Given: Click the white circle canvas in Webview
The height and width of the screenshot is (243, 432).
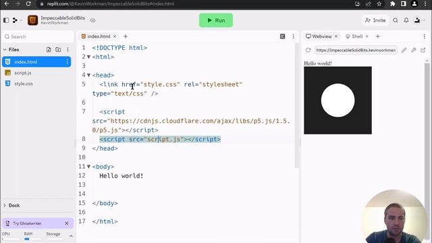Looking at the screenshot, I should pyautogui.click(x=337, y=101).
